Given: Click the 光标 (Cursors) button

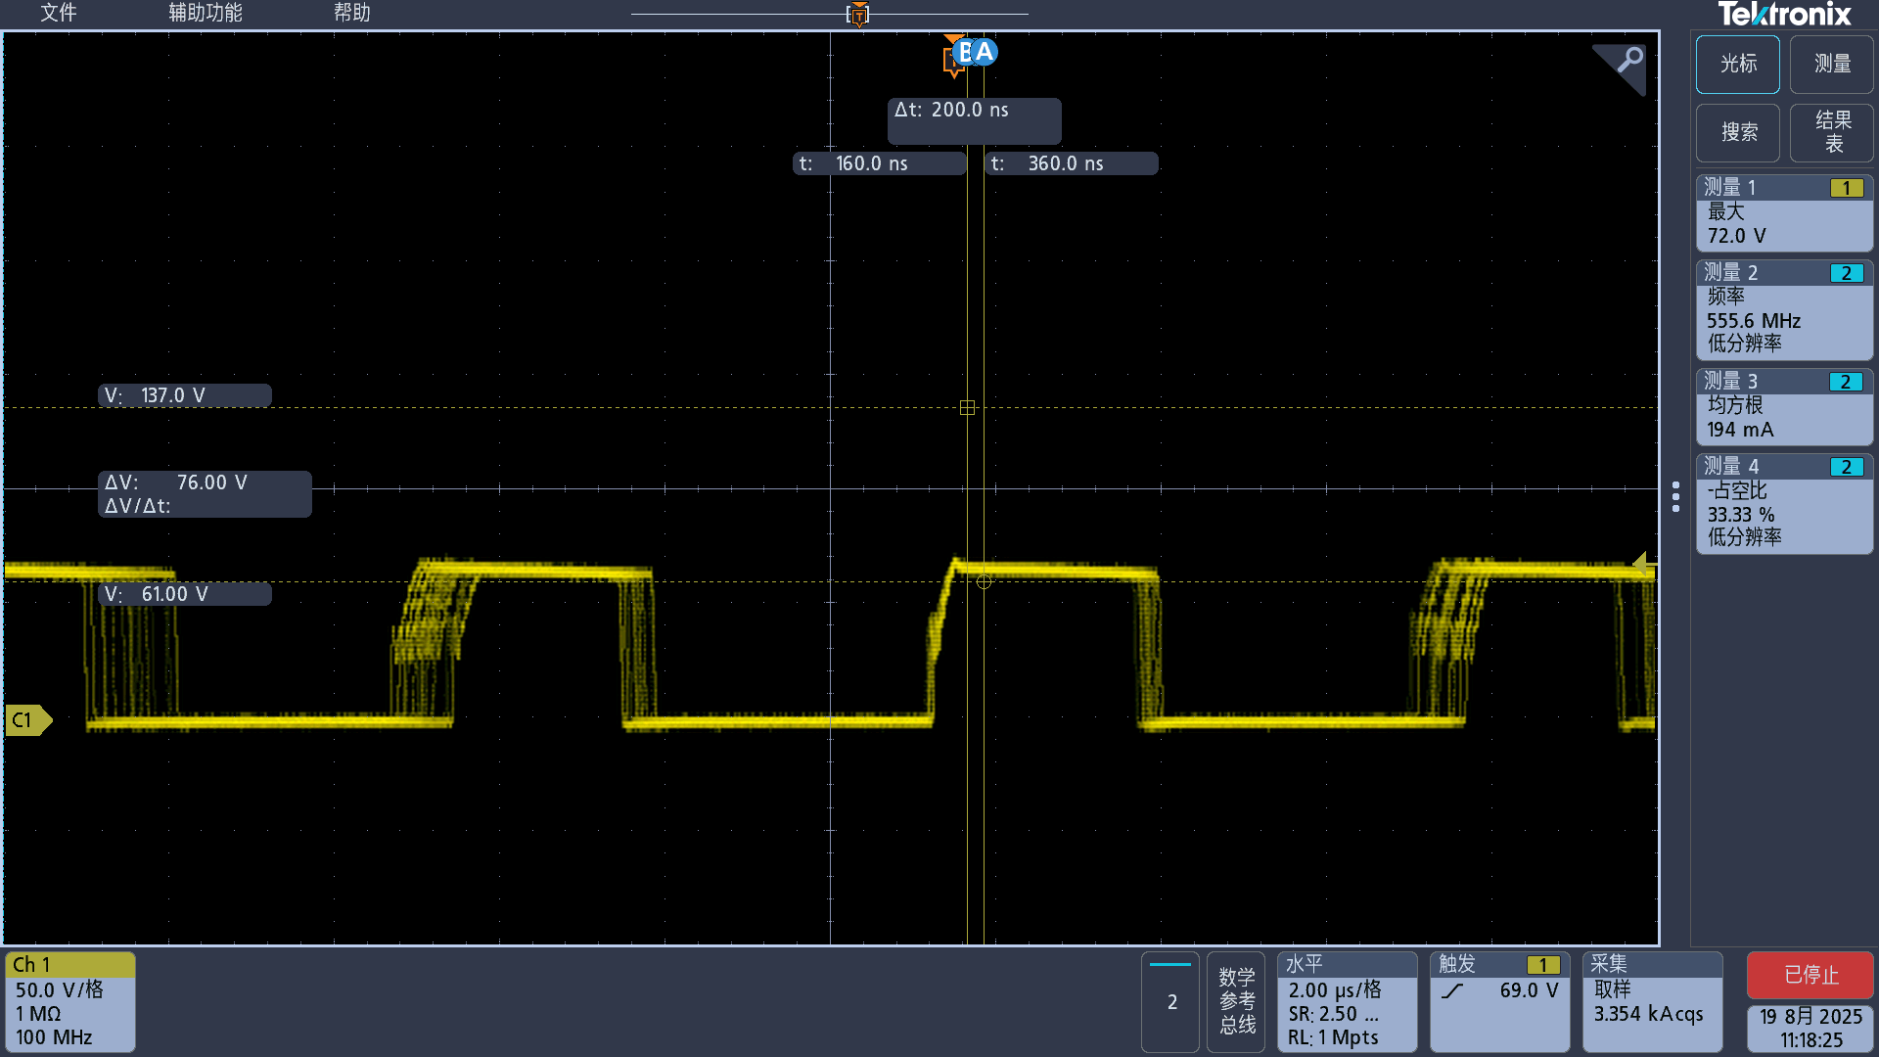Looking at the screenshot, I should click(x=1737, y=65).
